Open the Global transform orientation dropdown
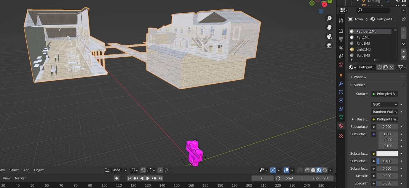This screenshot has height=188, width=409. click(116, 170)
